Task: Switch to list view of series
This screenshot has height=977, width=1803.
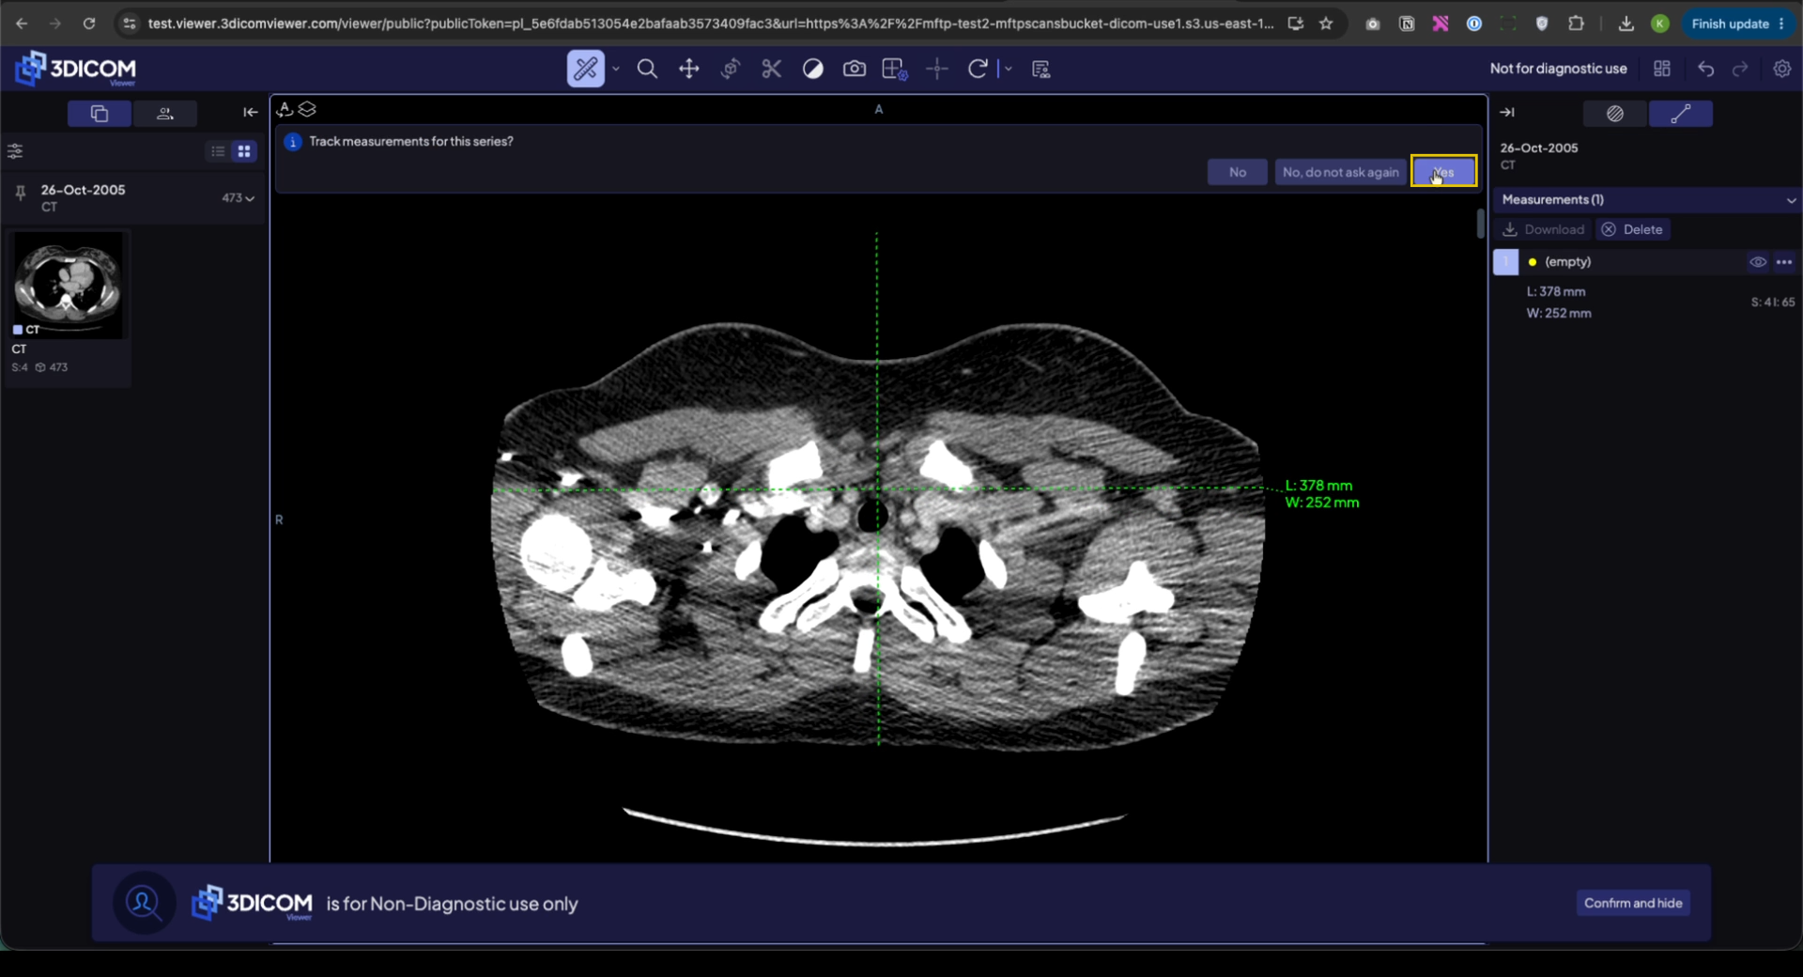Action: (x=218, y=151)
